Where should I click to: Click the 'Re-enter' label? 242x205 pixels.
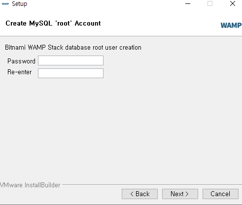(20, 72)
